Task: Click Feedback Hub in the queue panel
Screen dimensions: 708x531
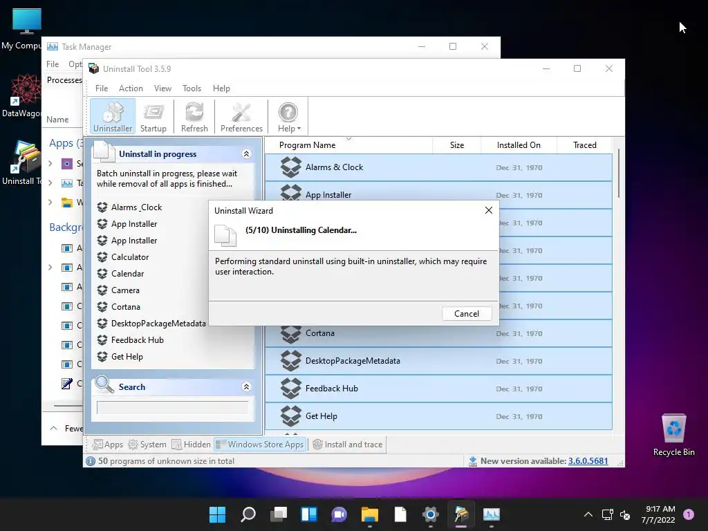Action: [x=138, y=340]
